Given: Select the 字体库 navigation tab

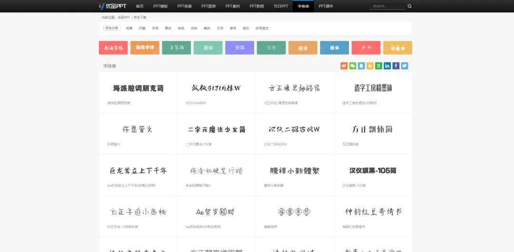Looking at the screenshot, I should 303,6.
